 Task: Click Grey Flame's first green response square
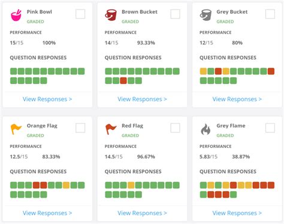tap(203, 185)
